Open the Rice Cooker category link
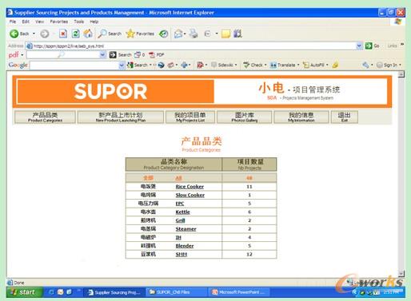The height and width of the screenshot is (301, 411). point(190,187)
